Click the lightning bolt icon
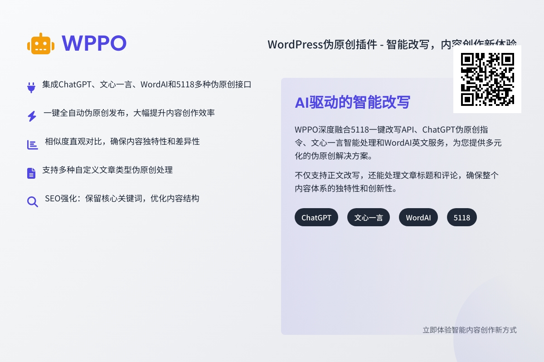 (x=32, y=116)
